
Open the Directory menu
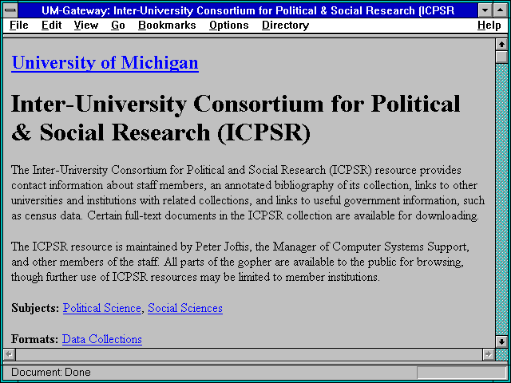(x=285, y=26)
